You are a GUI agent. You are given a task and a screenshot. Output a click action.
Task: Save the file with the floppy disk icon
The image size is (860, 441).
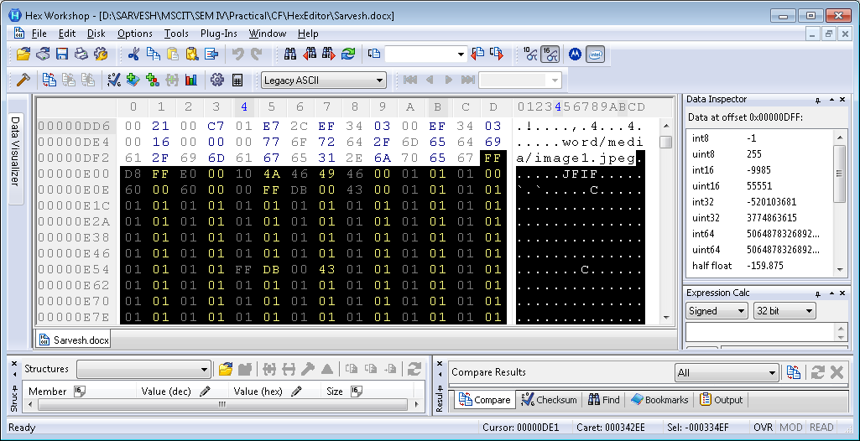pos(62,54)
